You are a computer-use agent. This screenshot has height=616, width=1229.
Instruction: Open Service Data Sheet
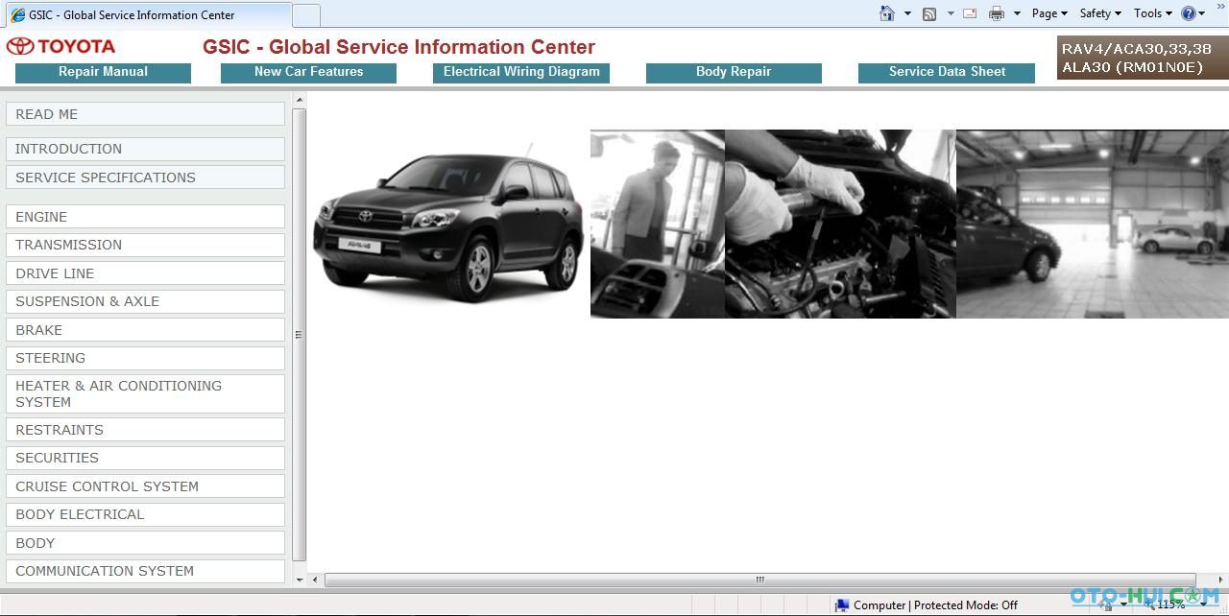(947, 73)
